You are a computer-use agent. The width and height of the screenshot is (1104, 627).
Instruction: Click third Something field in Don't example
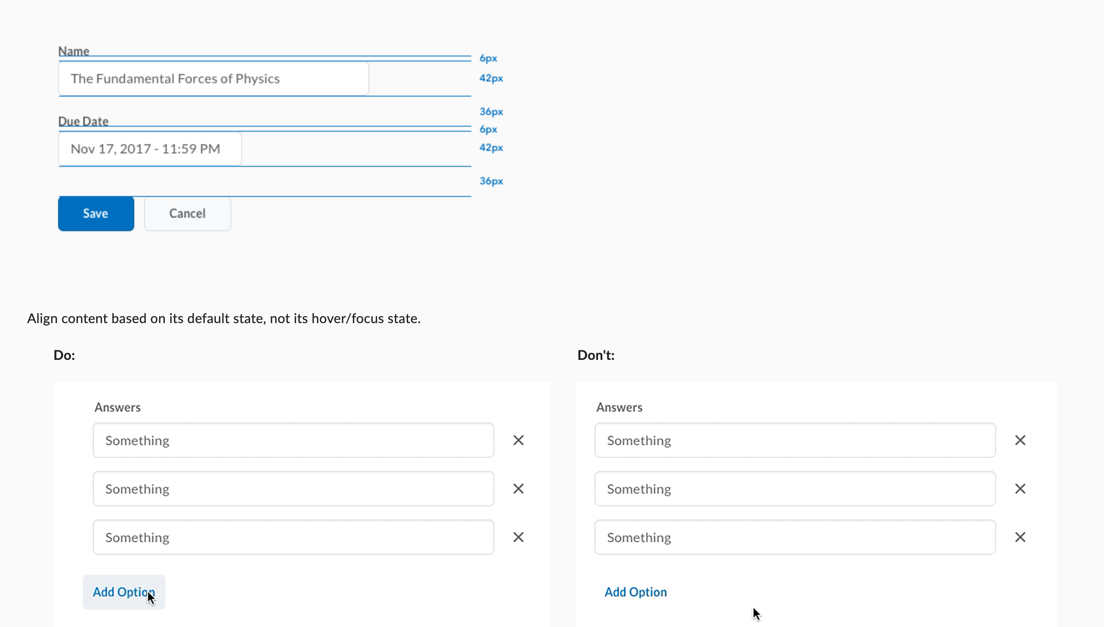coord(795,537)
